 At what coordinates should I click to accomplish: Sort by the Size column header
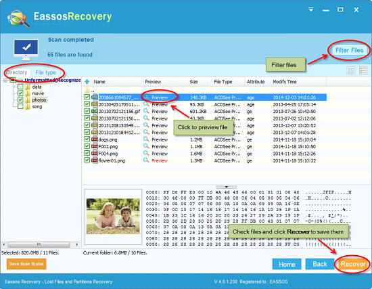click(193, 82)
